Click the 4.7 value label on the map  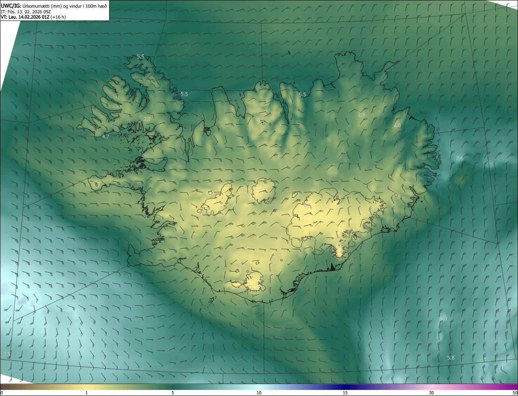[106, 137]
